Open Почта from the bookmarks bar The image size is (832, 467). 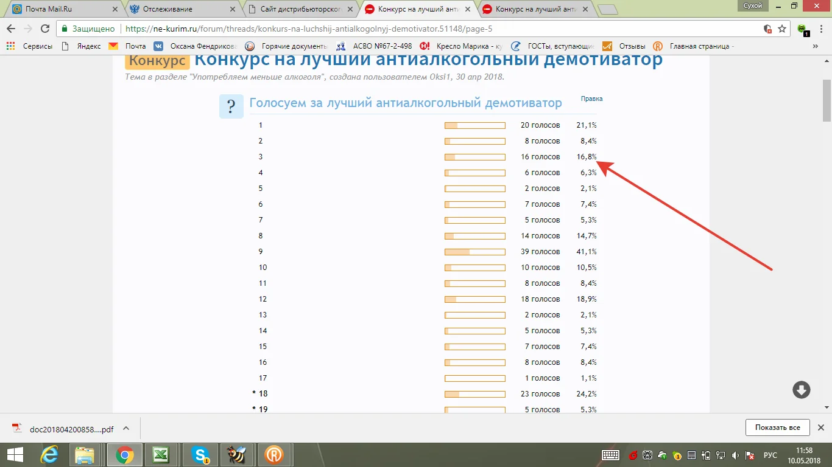point(130,45)
